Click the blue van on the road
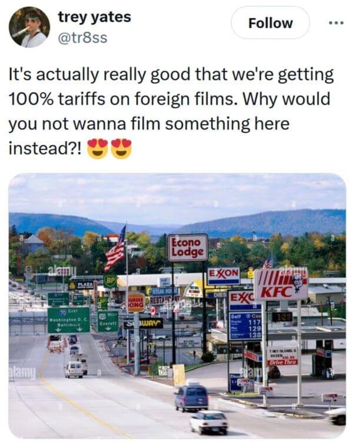Screen dimensions: 353x445 click(x=191, y=397)
